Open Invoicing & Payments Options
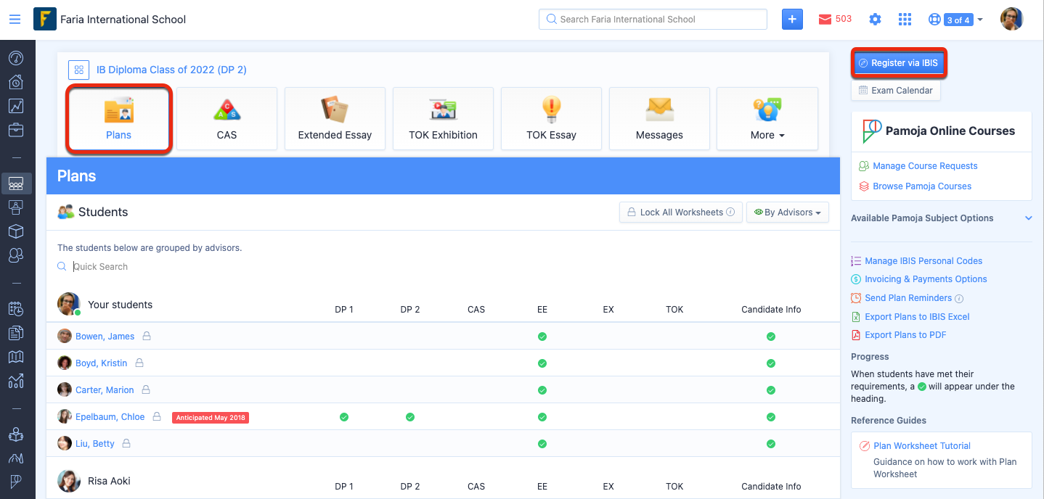Viewport: 1044px width, 499px height. click(926, 279)
